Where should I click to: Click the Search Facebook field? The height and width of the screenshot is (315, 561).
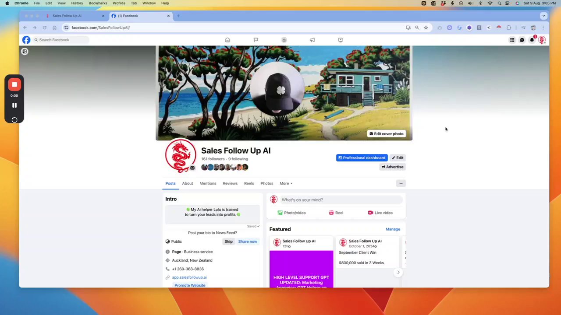[61, 40]
